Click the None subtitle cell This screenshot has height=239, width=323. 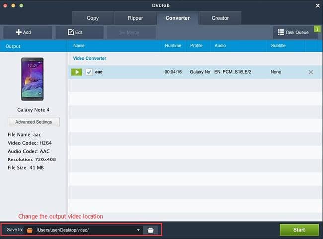pyautogui.click(x=276, y=72)
